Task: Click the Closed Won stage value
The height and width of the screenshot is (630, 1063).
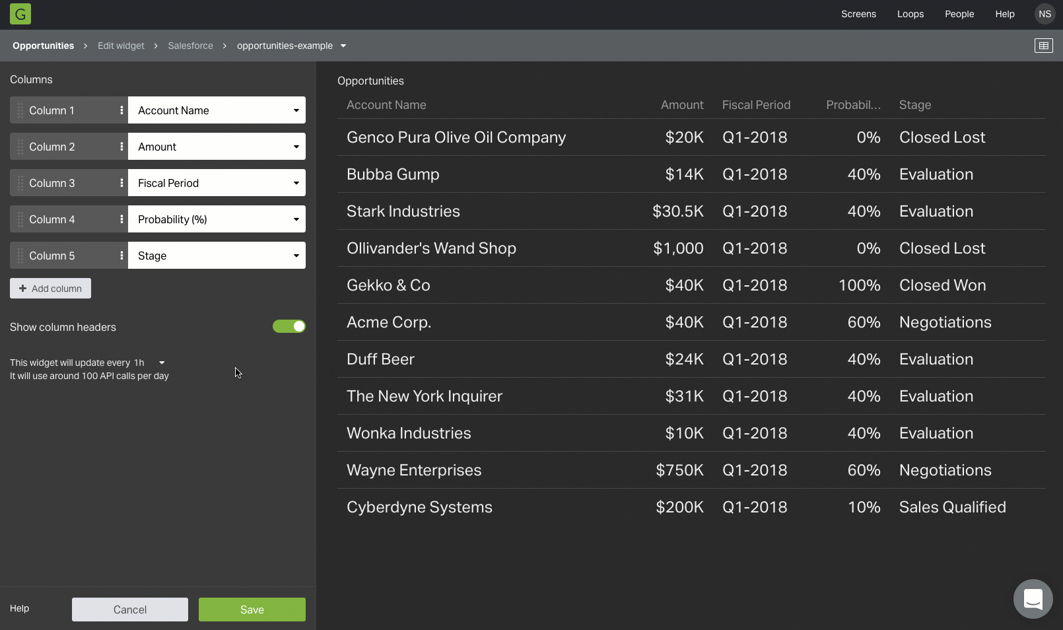Action: point(942,285)
